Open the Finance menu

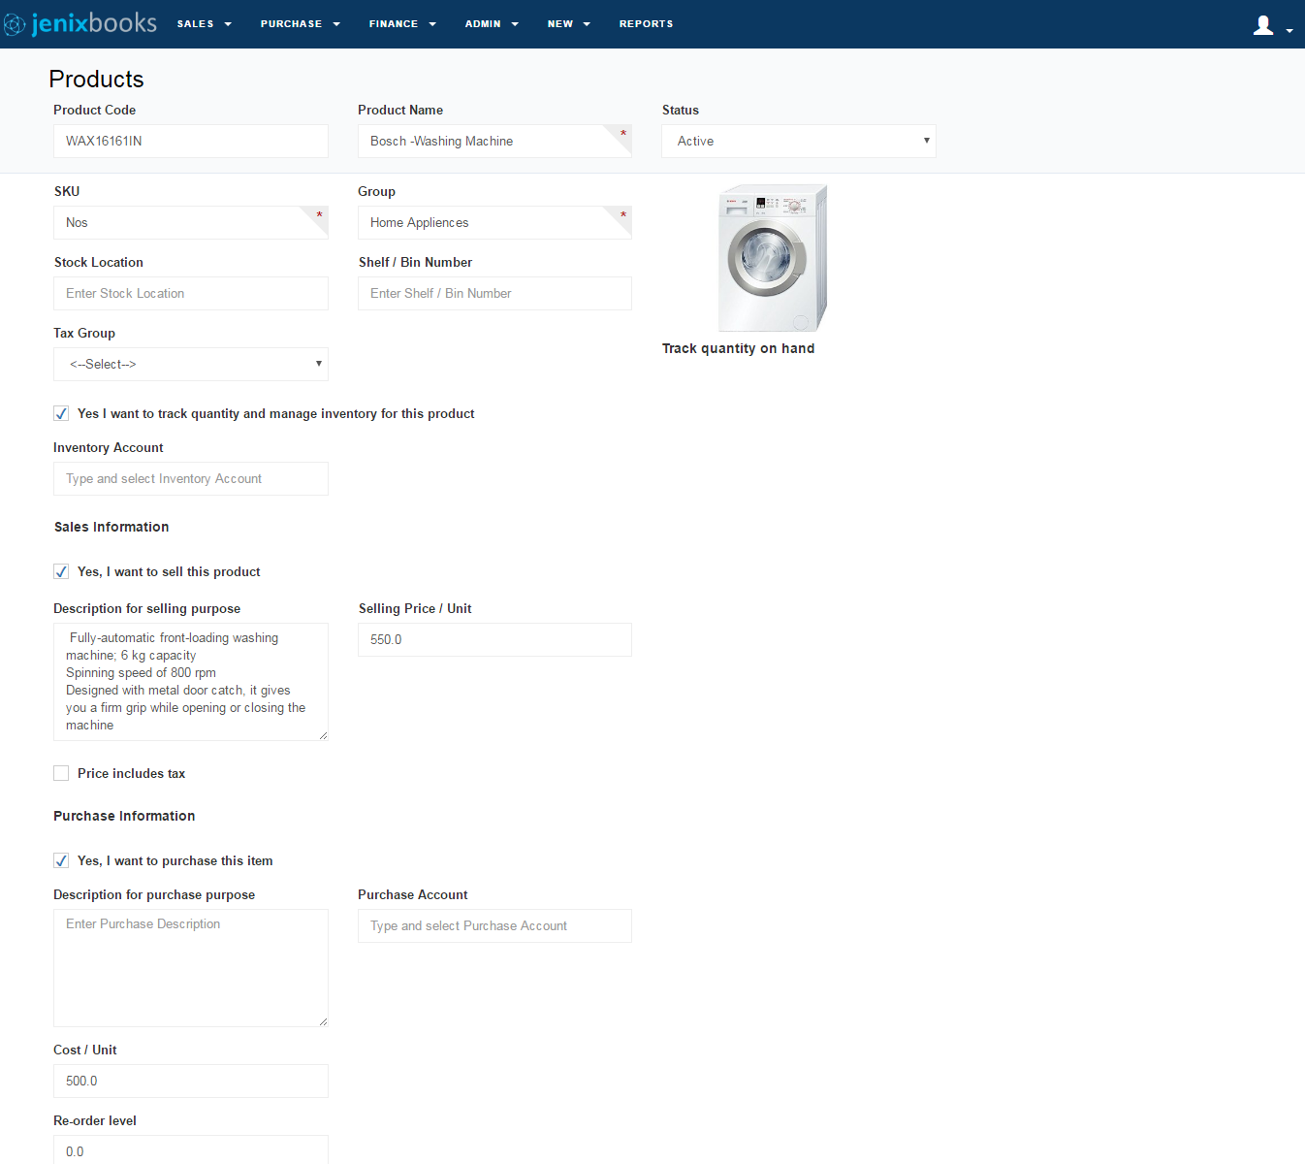pos(402,24)
